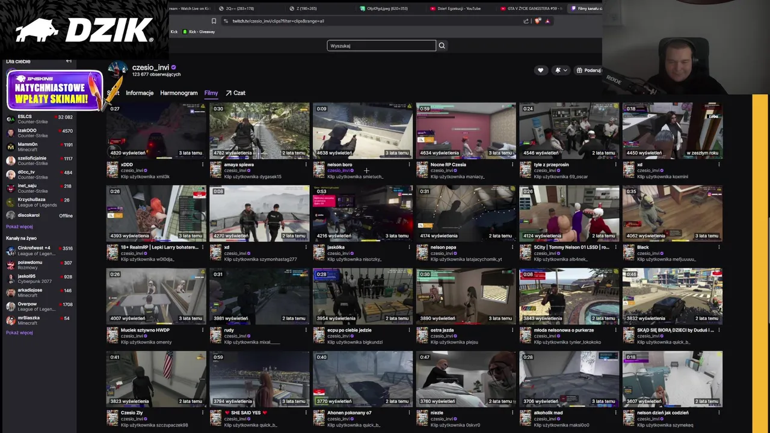Open czesio_invi channel avatar
Image resolution: width=770 pixels, height=433 pixels.
pos(118,70)
